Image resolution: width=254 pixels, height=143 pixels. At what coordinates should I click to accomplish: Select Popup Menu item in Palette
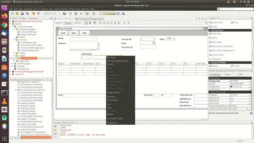218,55
